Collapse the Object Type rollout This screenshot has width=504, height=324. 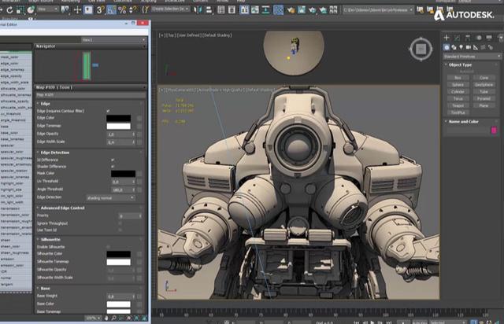click(458, 65)
